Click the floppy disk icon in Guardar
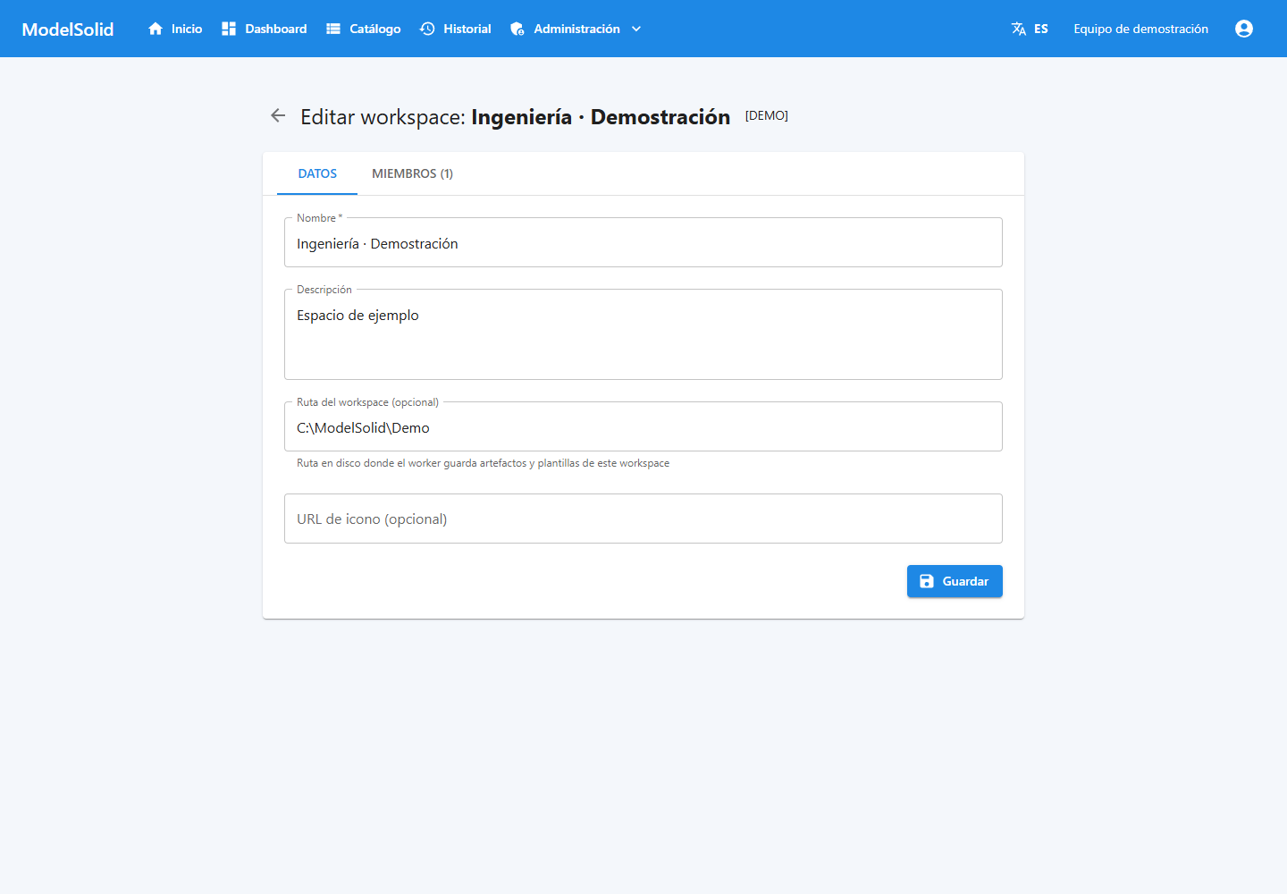Viewport: 1287px width, 894px height. tap(927, 581)
